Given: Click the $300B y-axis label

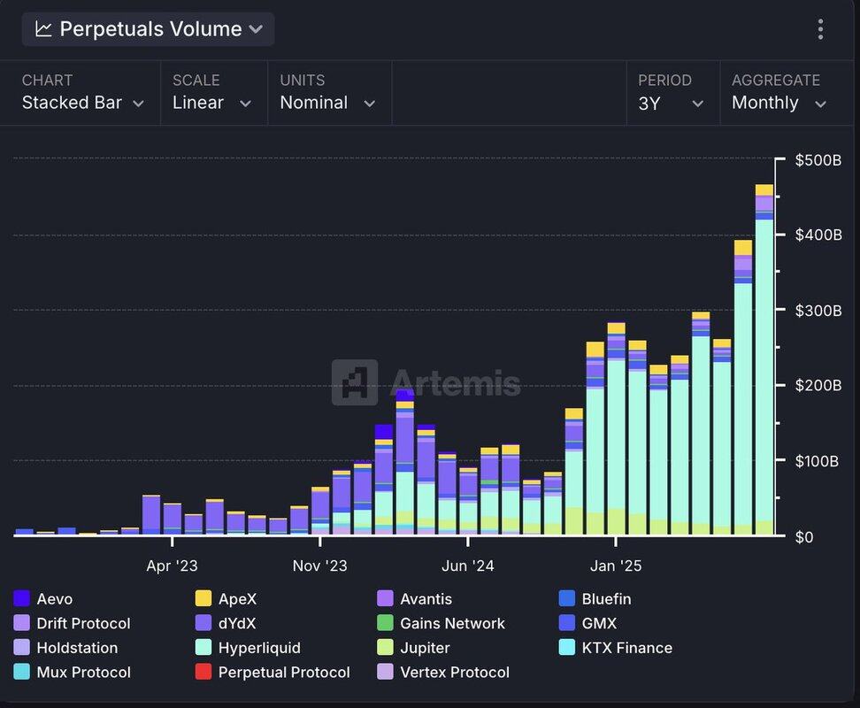Looking at the screenshot, I should coord(818,311).
